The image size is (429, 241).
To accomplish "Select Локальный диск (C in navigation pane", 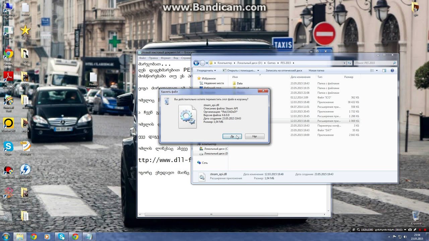I will [214, 149].
